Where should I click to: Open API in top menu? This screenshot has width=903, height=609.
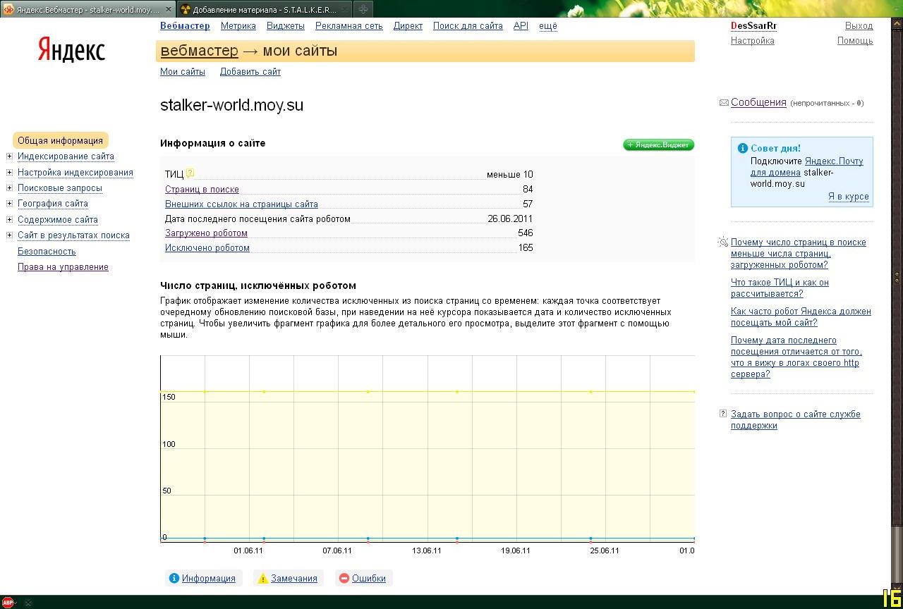pos(521,26)
